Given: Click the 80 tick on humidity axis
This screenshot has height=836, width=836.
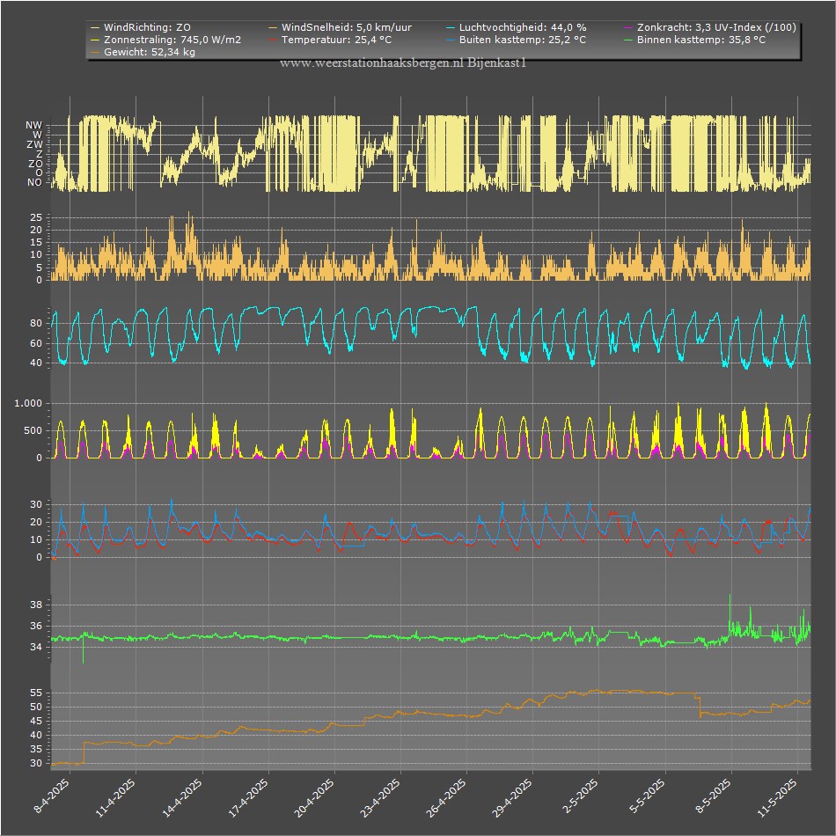Looking at the screenshot, I should [x=36, y=323].
